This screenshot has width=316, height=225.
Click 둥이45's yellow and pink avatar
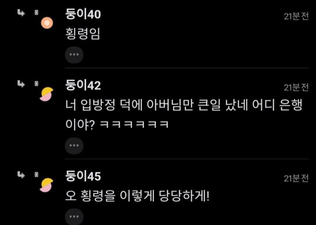[x=47, y=185]
